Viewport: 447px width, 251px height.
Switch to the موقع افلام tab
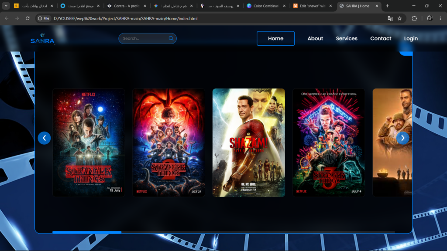tap(80, 6)
